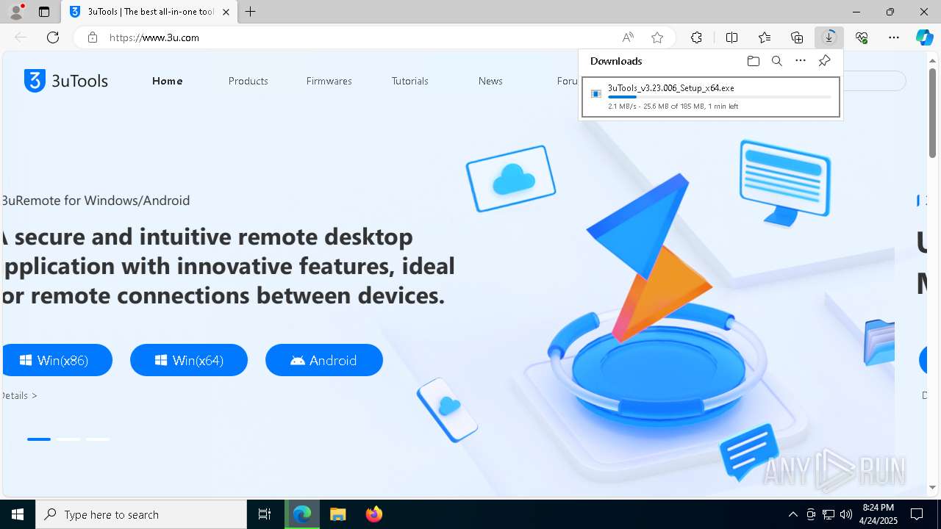Open Firmwares nav menu
The height and width of the screenshot is (529, 941).
pyautogui.click(x=329, y=81)
